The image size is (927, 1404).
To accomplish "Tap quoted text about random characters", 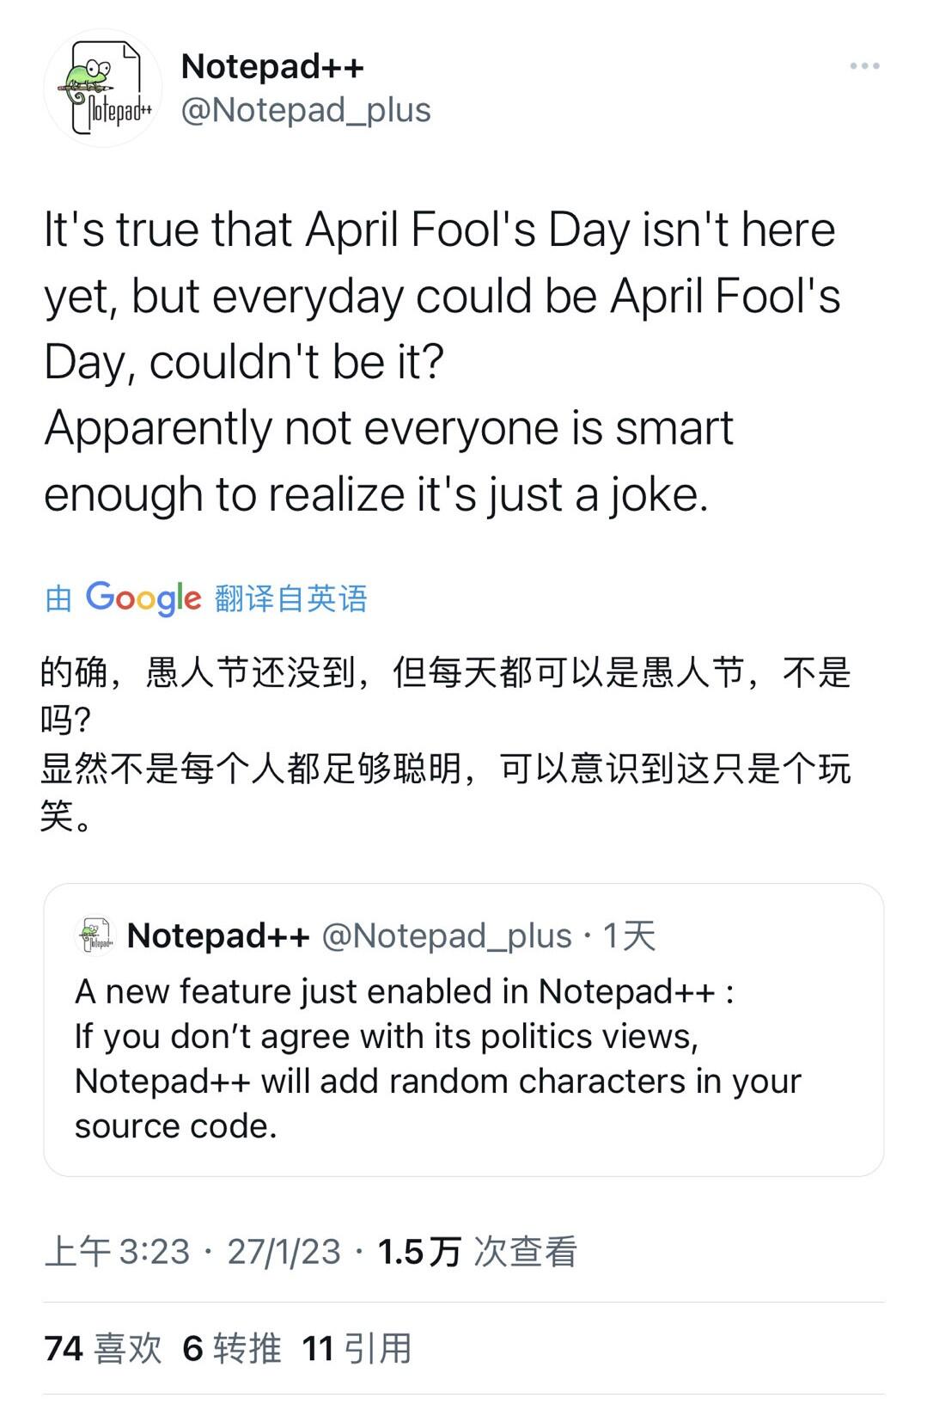I will tap(438, 1082).
